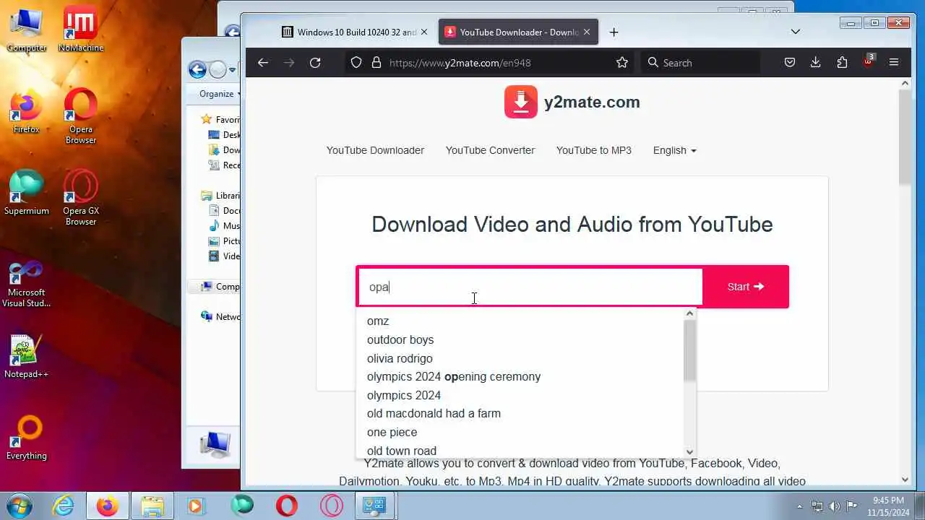Open Windows Start menu
This screenshot has height=520, width=925.
pos(20,506)
